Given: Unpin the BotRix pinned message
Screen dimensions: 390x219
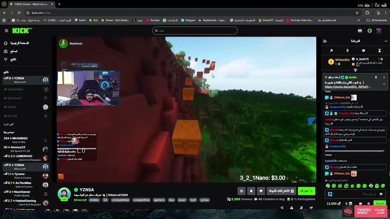Looking at the screenshot, I should point(376,78).
